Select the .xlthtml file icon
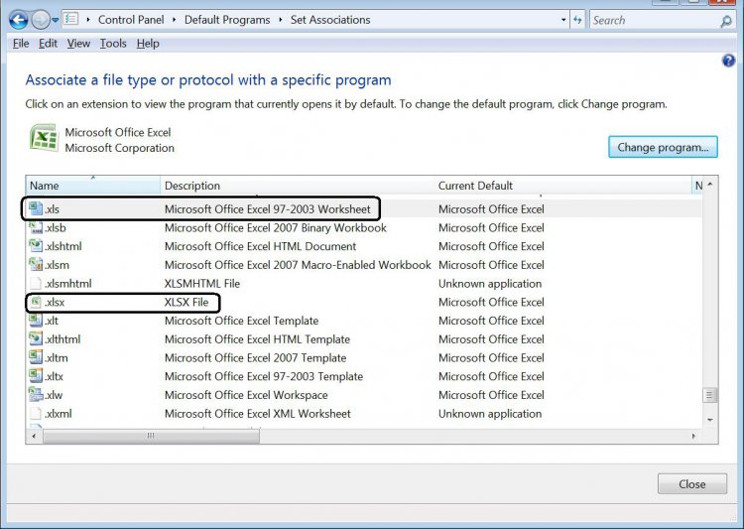 (36, 338)
